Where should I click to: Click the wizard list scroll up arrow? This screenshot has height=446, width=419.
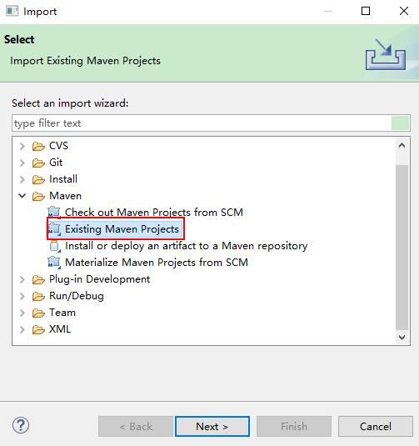point(402,146)
